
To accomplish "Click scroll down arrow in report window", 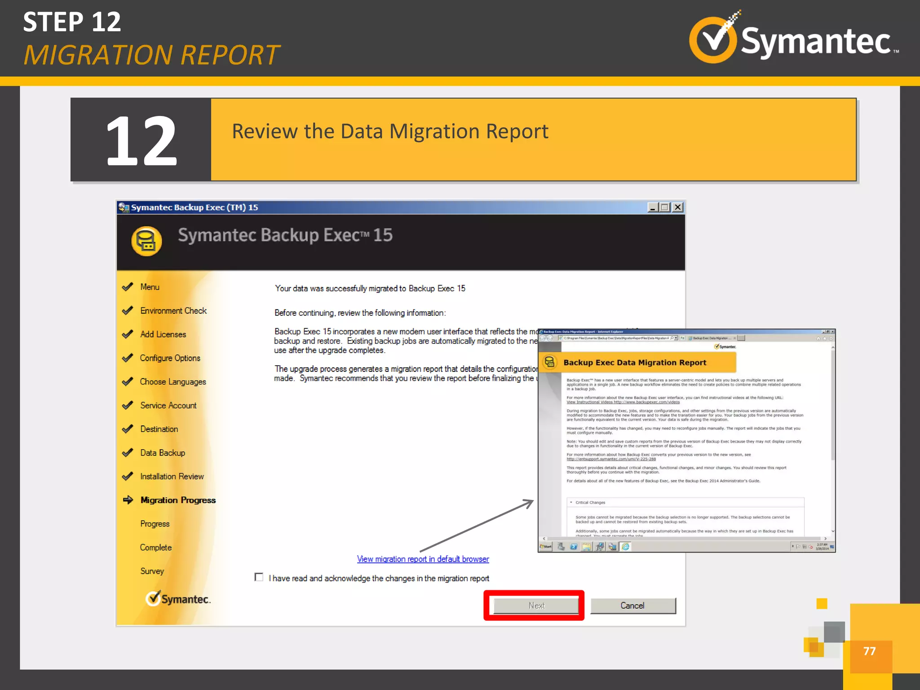I will point(833,531).
